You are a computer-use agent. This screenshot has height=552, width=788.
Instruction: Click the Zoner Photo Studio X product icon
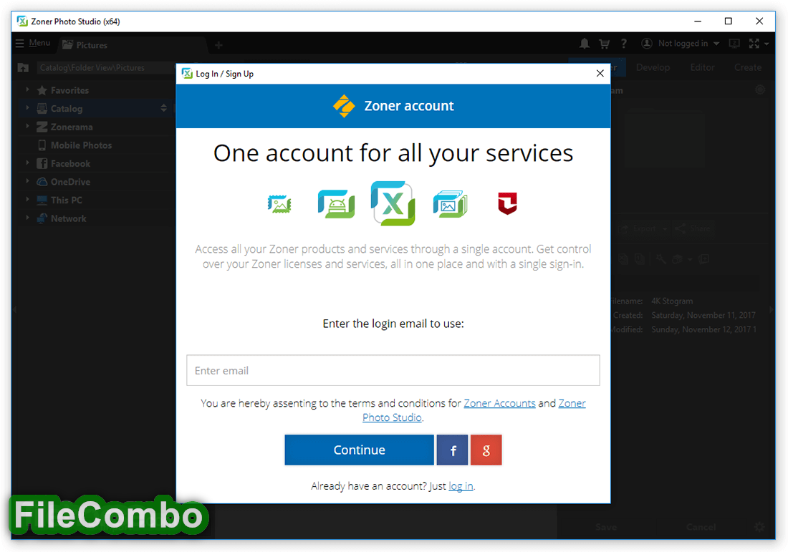393,203
